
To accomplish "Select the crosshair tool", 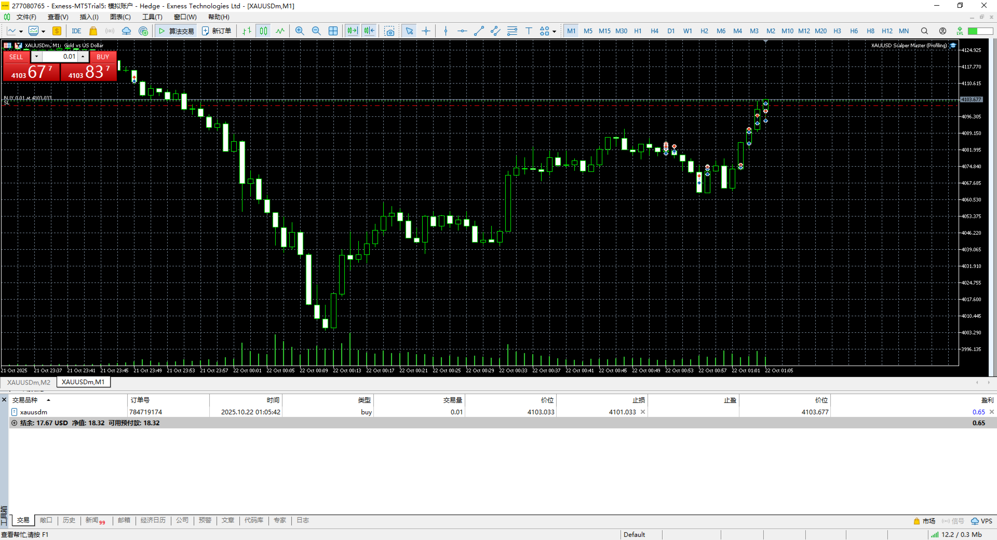I will coord(426,31).
